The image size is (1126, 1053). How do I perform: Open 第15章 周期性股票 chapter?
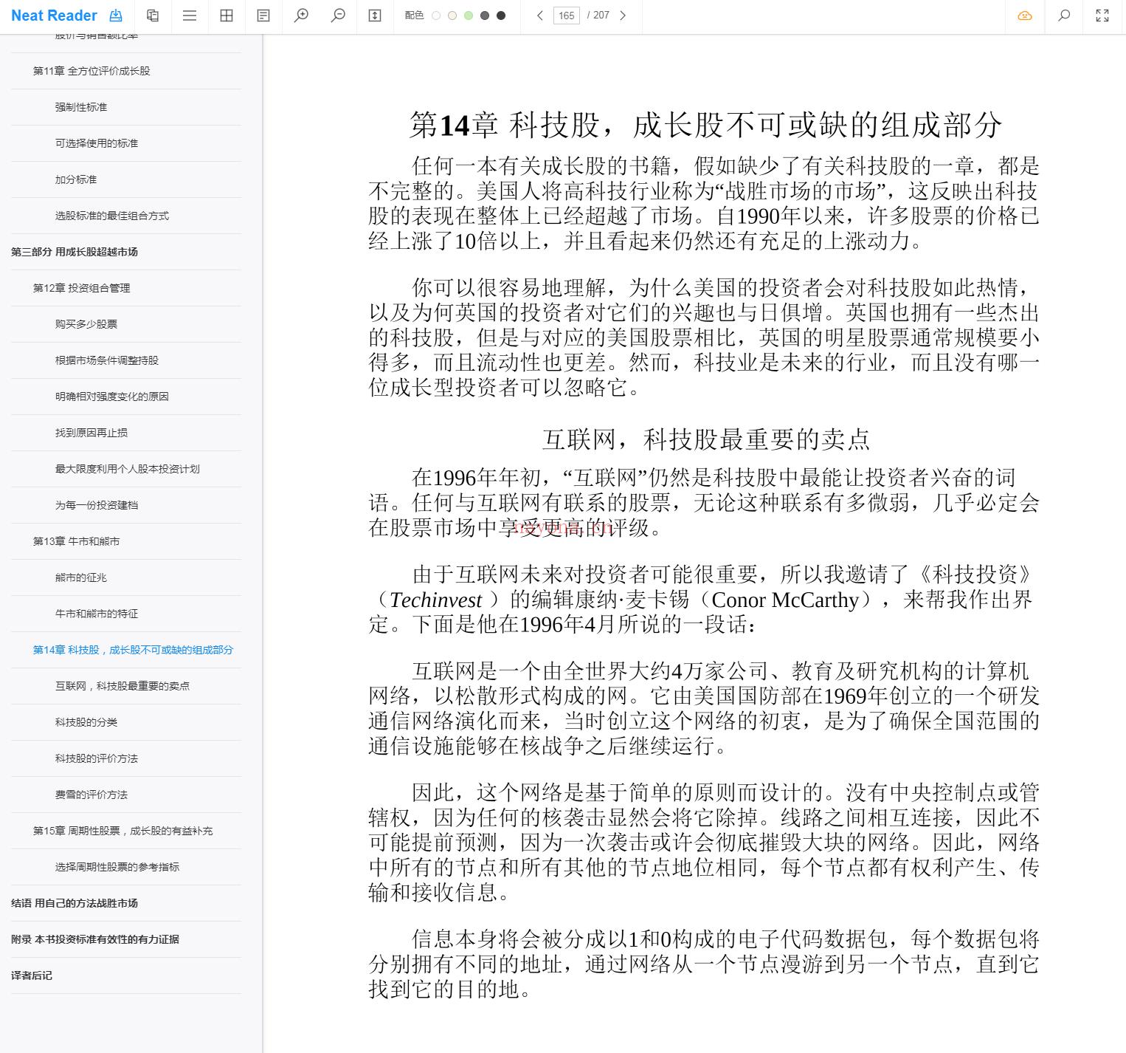(x=122, y=831)
